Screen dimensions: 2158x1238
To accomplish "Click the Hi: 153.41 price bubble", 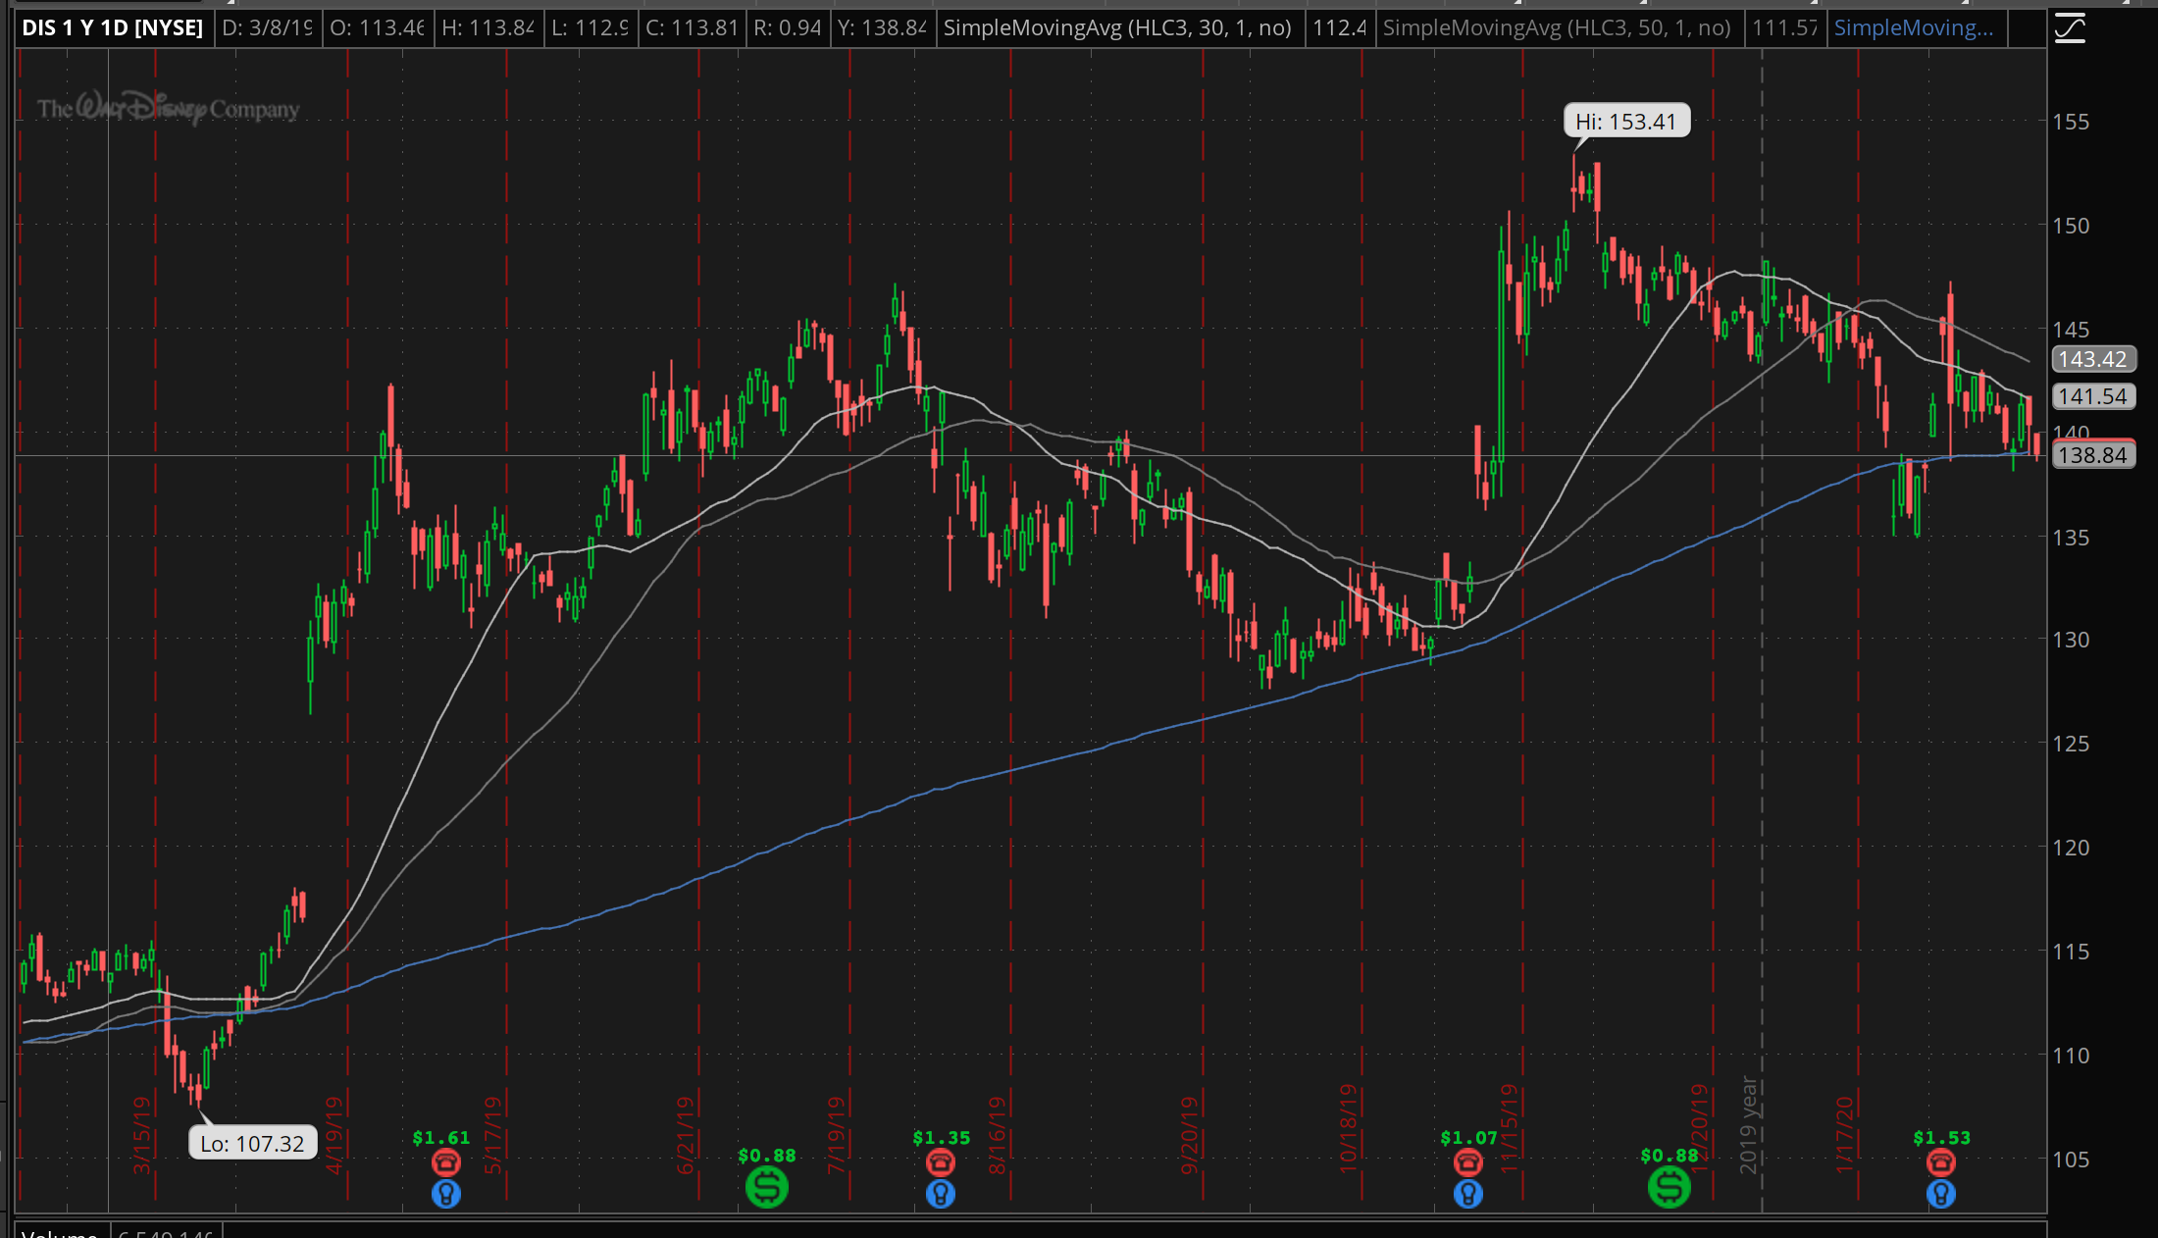I will pos(1626,122).
